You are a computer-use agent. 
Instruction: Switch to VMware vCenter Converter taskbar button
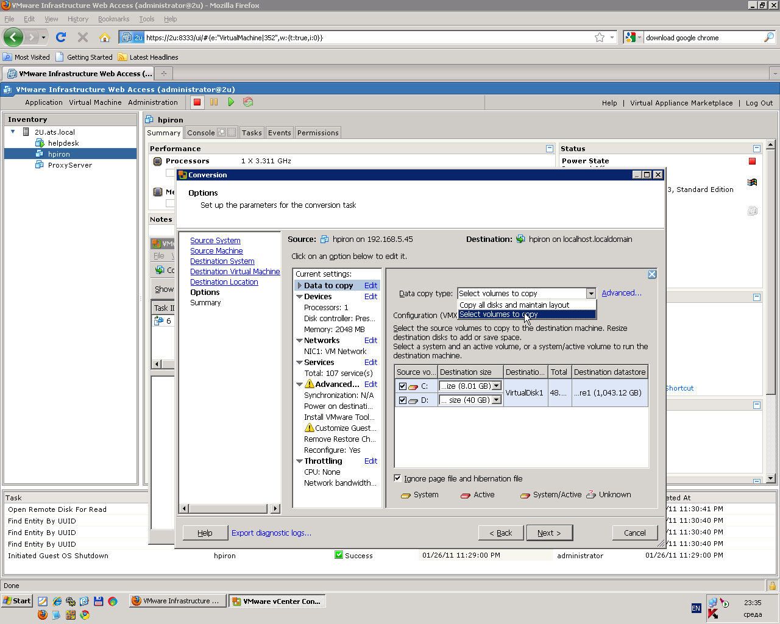pyautogui.click(x=277, y=601)
